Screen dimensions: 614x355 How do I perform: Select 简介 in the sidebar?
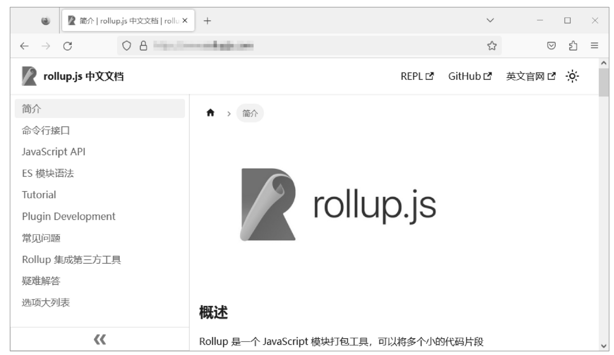(100, 108)
